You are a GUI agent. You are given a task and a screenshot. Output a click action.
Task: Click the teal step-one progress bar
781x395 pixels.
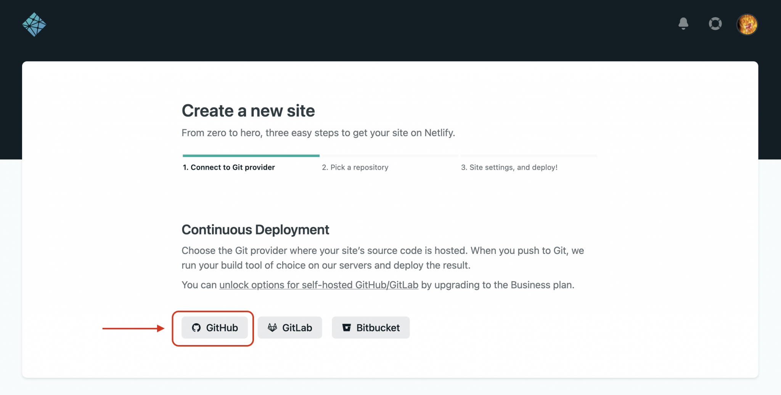coord(251,156)
